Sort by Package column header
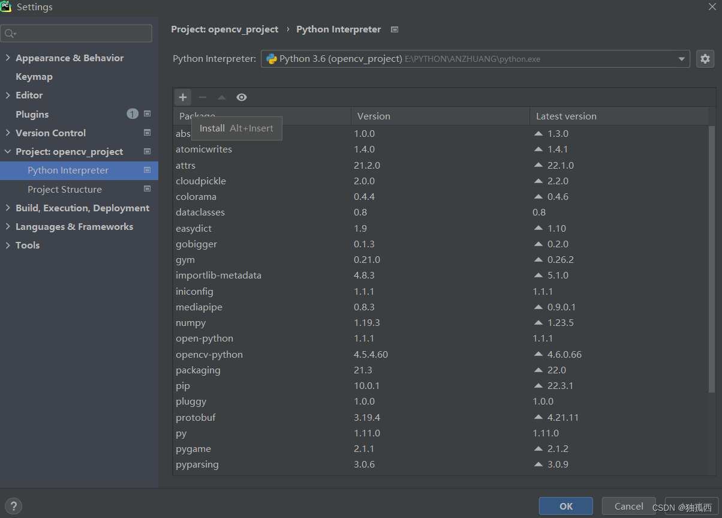The image size is (722, 518). (x=263, y=116)
